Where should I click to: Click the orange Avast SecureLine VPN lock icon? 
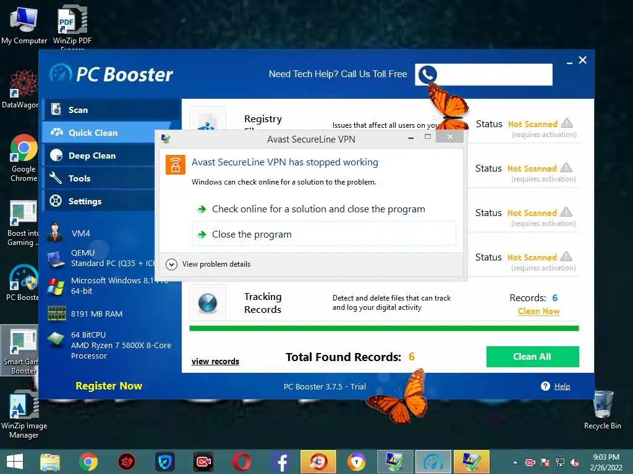point(175,165)
